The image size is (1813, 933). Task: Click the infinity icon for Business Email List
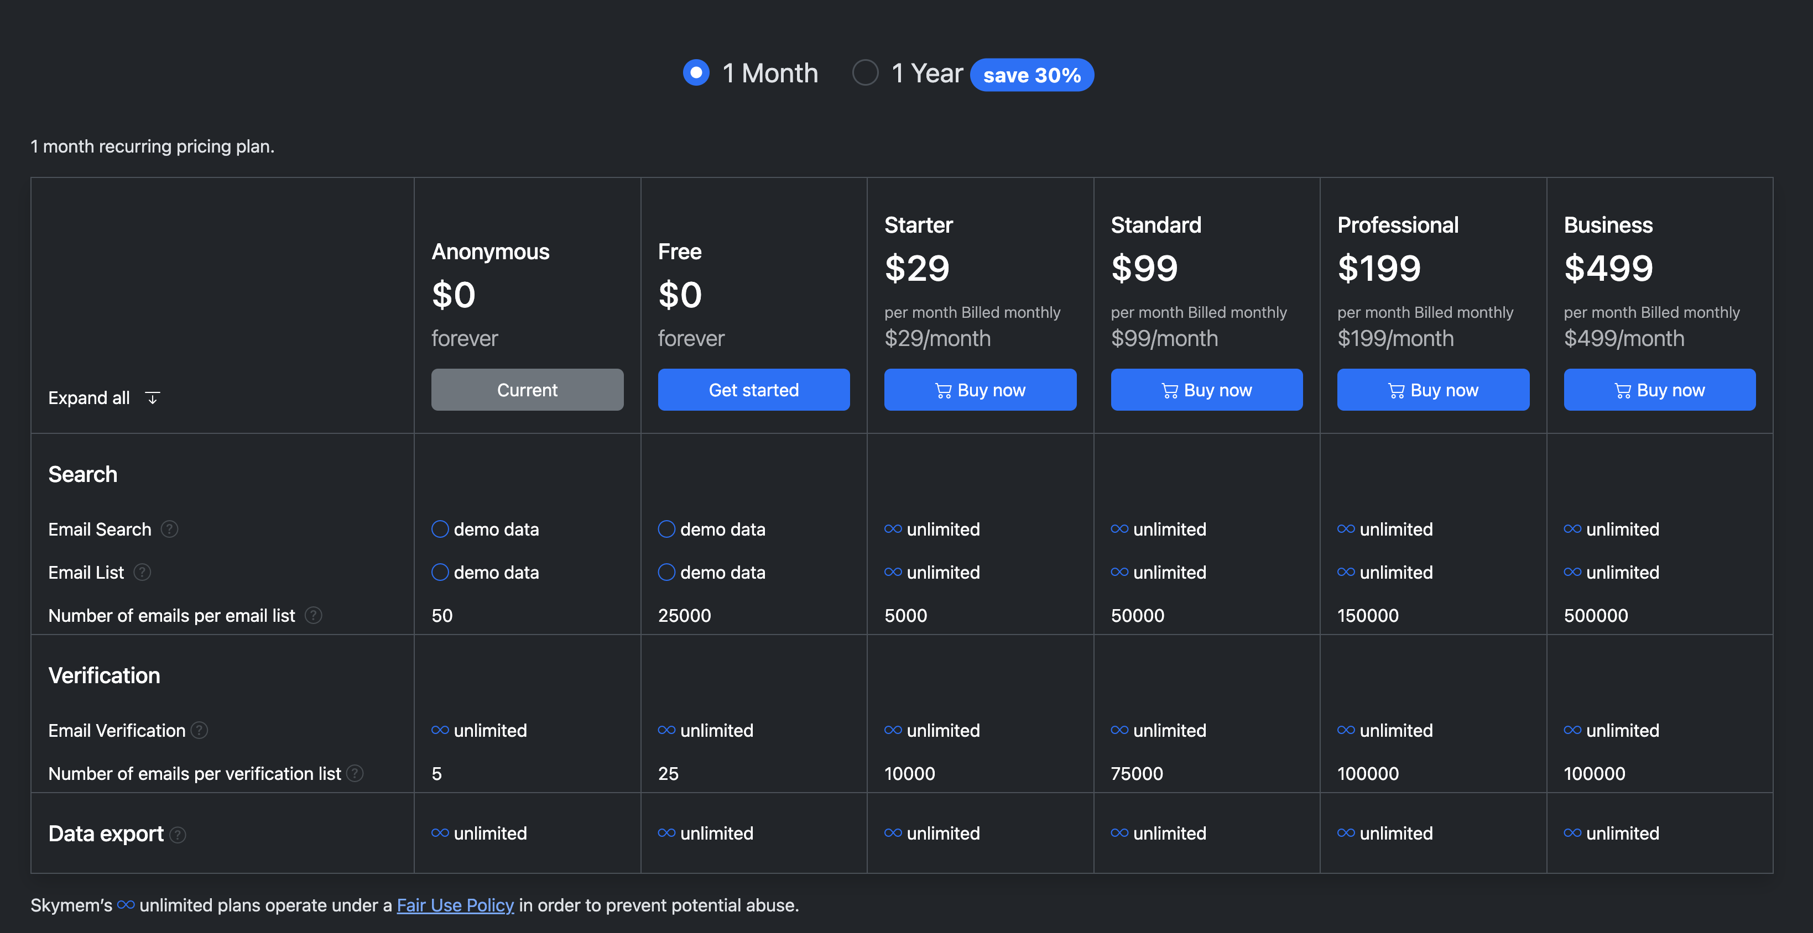(1573, 572)
